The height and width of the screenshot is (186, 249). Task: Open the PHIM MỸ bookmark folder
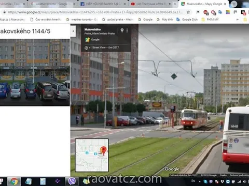coord(210,20)
